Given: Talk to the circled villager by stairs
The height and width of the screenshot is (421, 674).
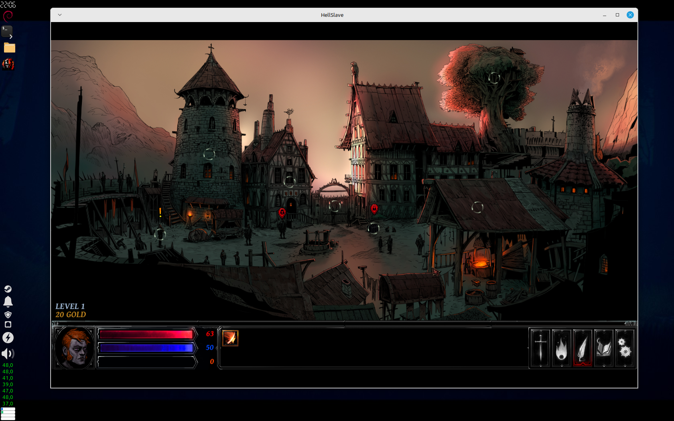Looking at the screenshot, I should tap(160, 234).
